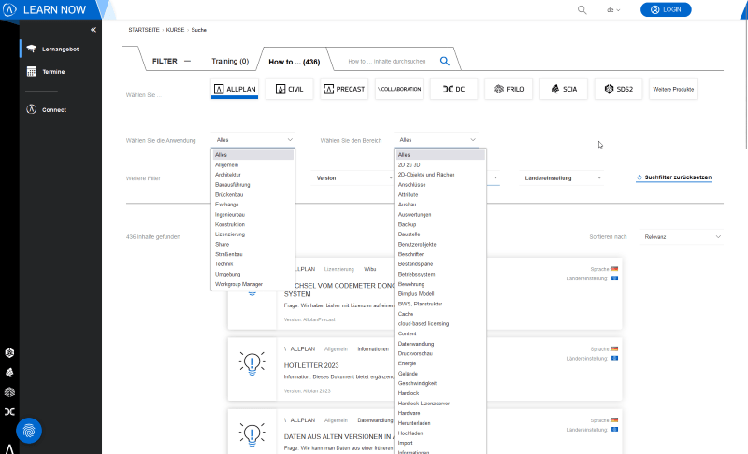748x454 pixels.
Task: Select the PRECAST product filter
Action: coord(344,89)
